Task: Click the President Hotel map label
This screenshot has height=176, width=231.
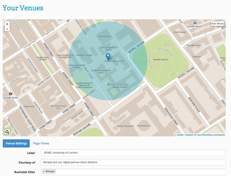Action: pyautogui.click(x=194, y=45)
